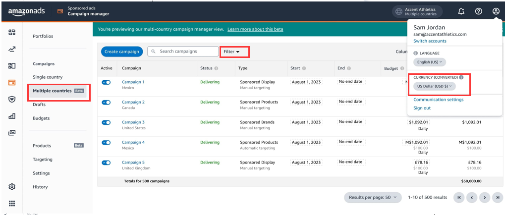Image resolution: width=505 pixels, height=215 pixels.
Task: Click the info icon next to End column
Action: [x=349, y=68]
